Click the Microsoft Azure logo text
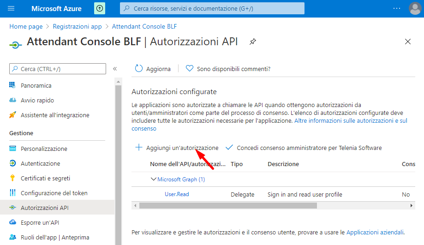The width and height of the screenshot is (424, 245). (56, 9)
